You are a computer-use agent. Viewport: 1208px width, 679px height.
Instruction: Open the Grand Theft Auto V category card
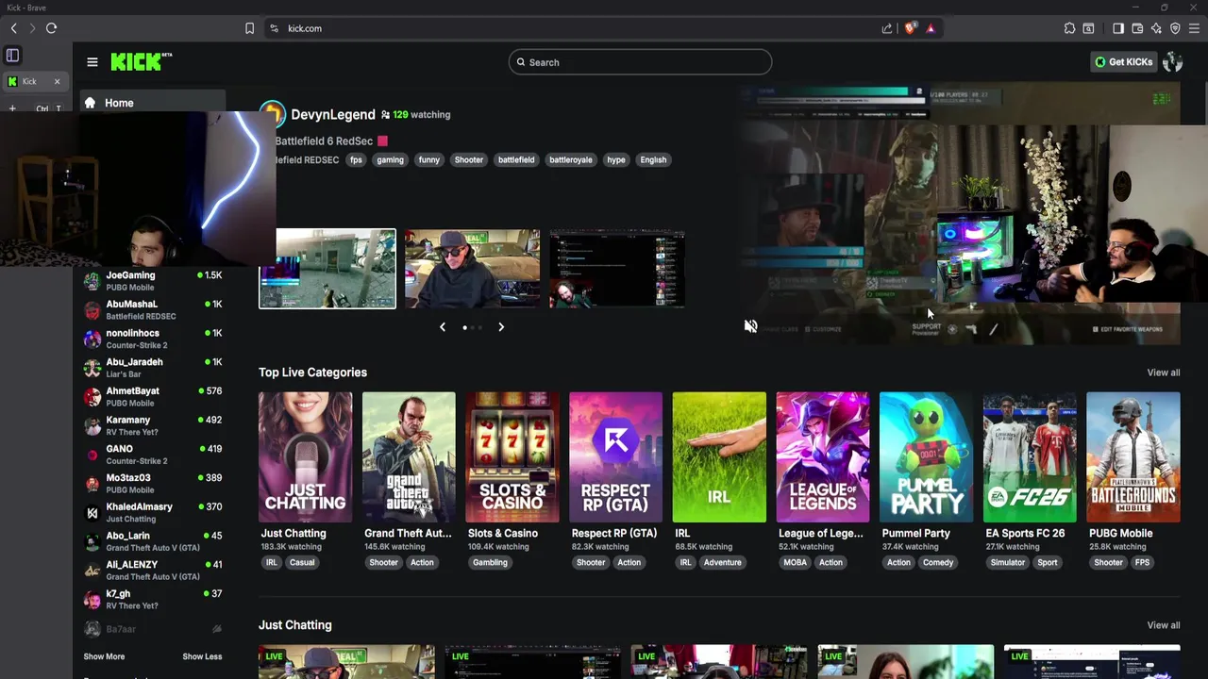(x=409, y=457)
